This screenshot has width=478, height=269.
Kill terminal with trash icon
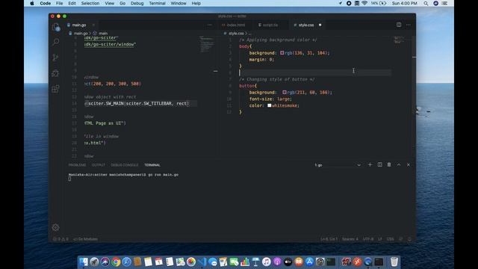point(389,164)
